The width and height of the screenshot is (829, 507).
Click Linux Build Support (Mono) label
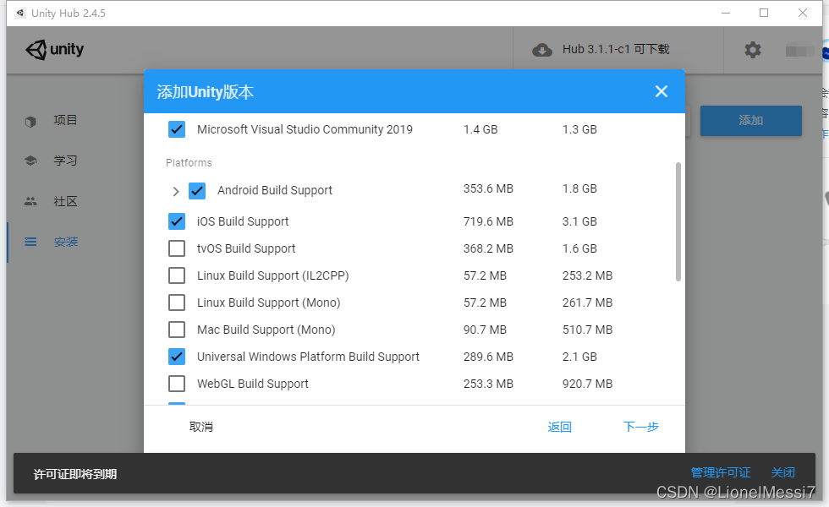coord(269,303)
